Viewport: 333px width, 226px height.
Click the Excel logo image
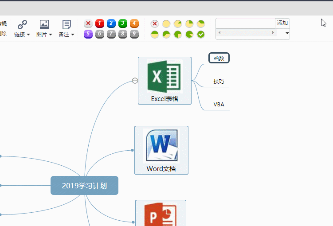coord(165,77)
